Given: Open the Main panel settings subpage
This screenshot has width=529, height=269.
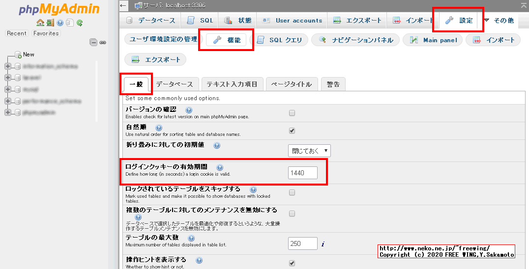Looking at the screenshot, I should pos(433,40).
